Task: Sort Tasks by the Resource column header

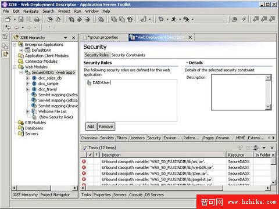Action: (x=239, y=155)
